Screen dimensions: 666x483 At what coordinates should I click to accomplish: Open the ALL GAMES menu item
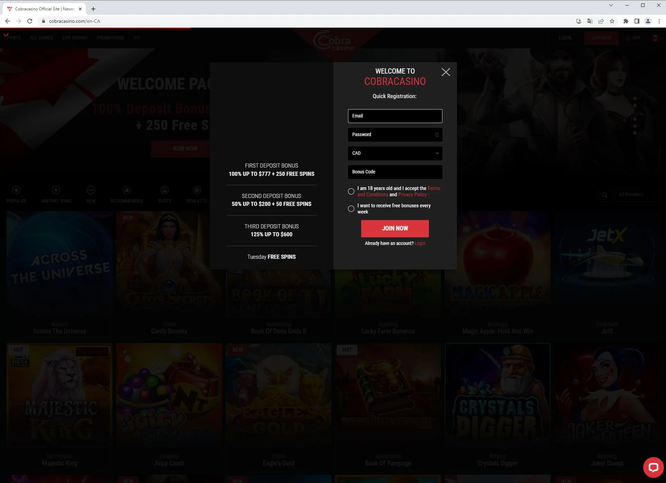click(41, 38)
